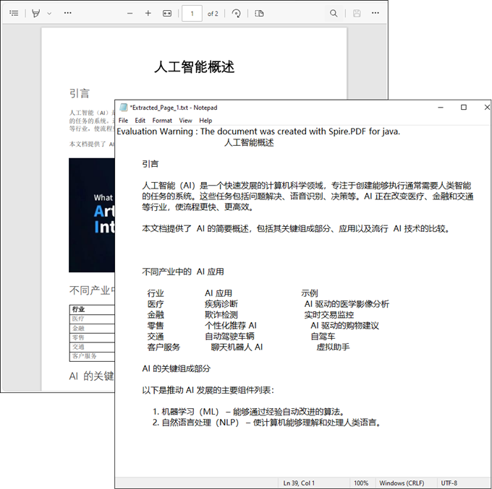The image size is (492, 489).
Task: Open Notepad Help menu
Action: coord(205,121)
